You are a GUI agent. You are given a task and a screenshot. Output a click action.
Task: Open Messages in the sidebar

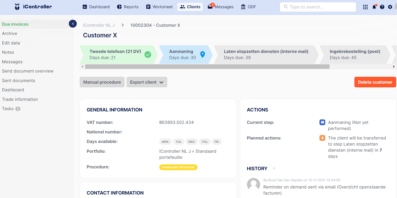click(12, 62)
